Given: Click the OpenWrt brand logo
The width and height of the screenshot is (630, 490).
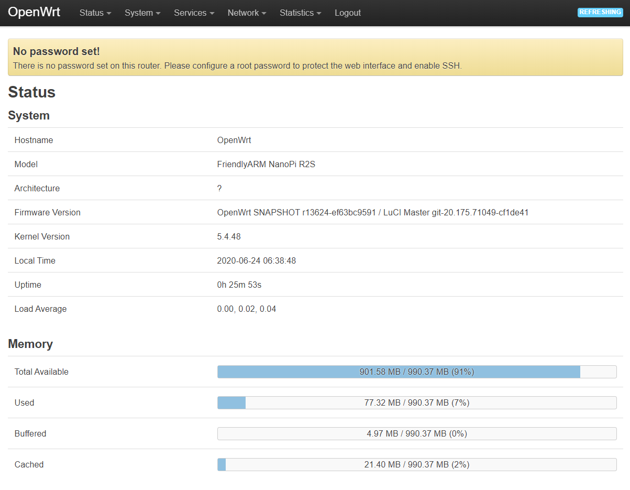Looking at the screenshot, I should tap(34, 13).
